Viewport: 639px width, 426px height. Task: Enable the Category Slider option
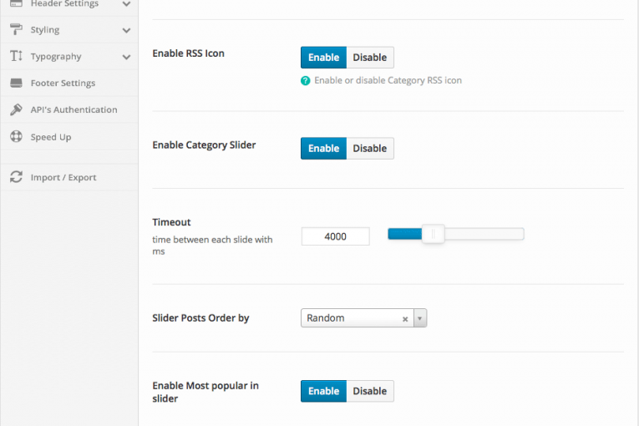pyautogui.click(x=323, y=149)
